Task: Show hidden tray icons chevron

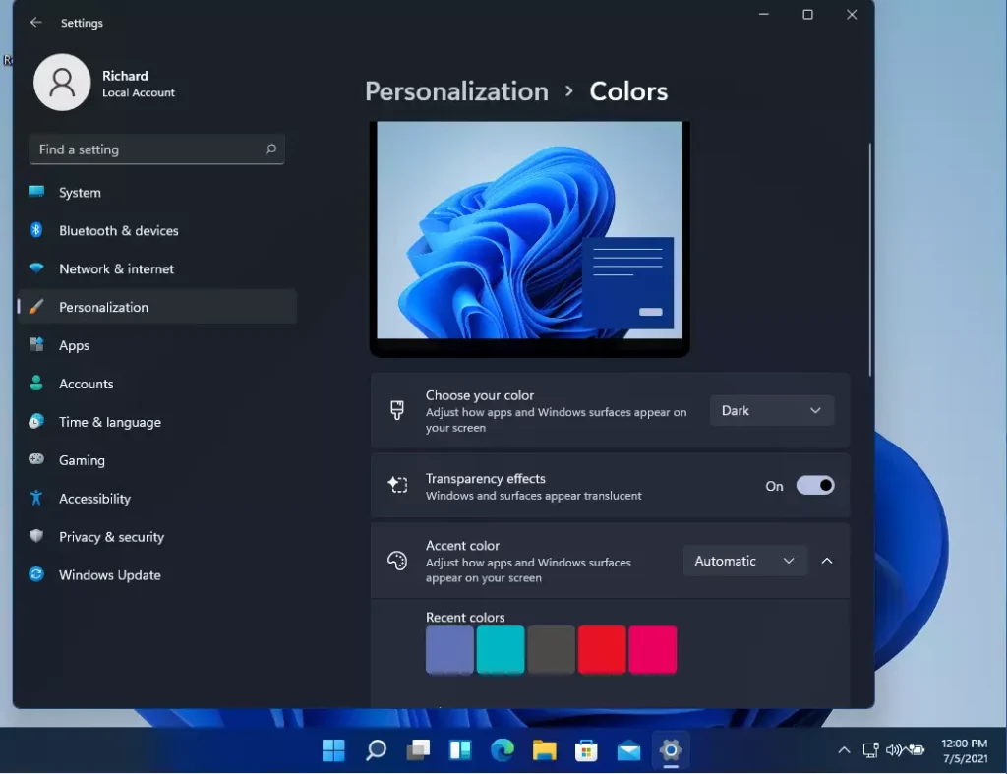Action: (x=844, y=749)
